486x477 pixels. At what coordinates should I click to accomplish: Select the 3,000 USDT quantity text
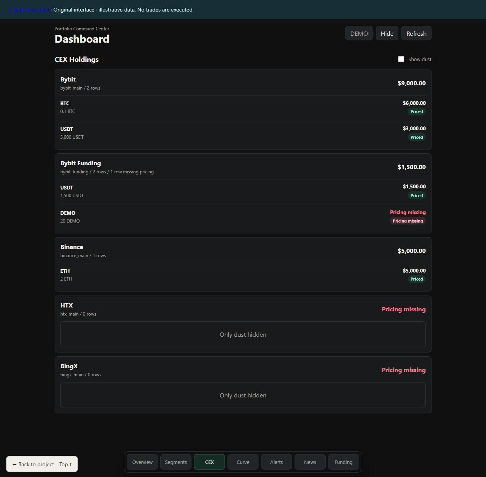click(72, 137)
